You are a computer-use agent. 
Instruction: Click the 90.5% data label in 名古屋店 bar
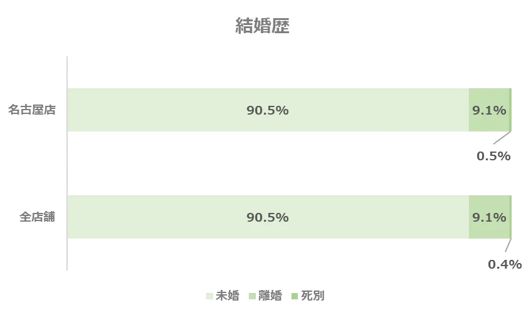click(267, 110)
